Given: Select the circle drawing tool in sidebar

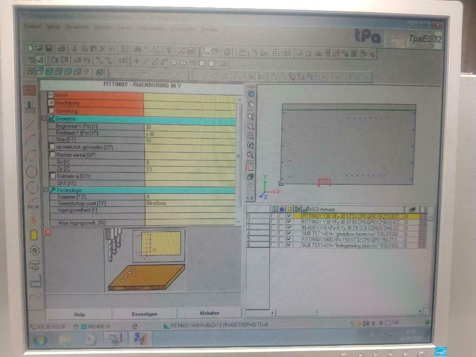Looking at the screenshot, I should tap(31, 172).
